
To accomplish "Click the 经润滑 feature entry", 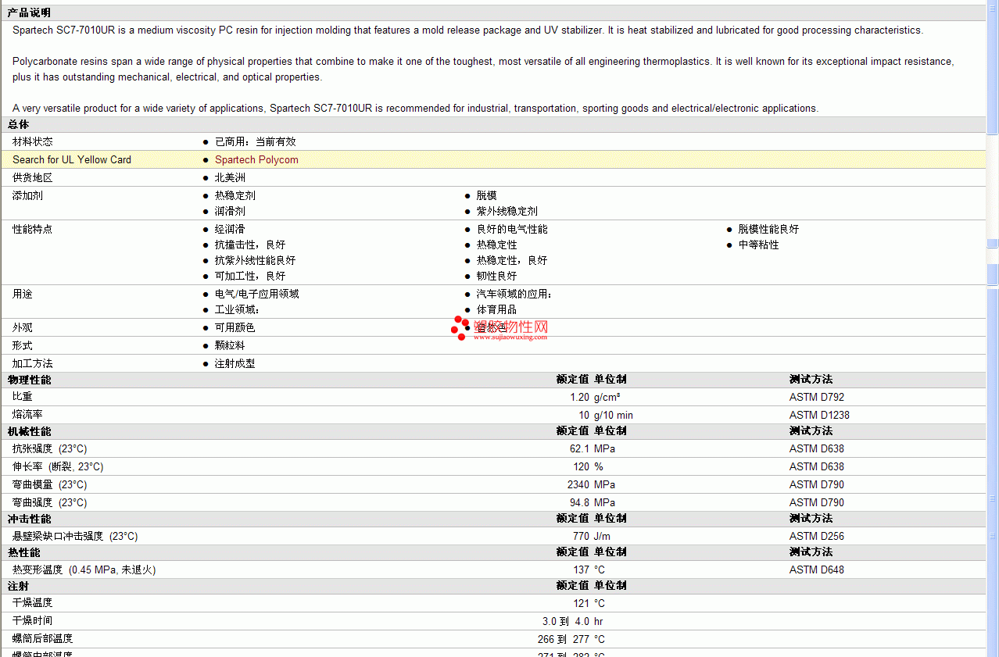I will click(x=230, y=229).
